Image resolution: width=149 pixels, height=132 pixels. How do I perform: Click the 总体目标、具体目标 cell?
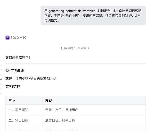[94, 121]
